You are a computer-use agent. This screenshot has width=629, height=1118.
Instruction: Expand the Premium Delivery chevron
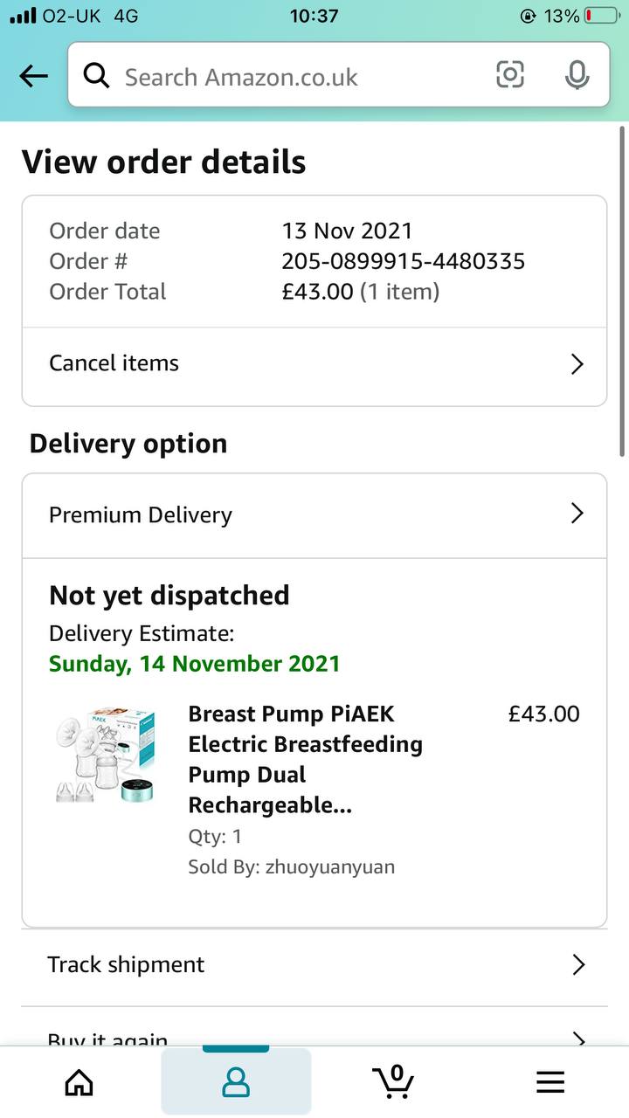tap(577, 513)
